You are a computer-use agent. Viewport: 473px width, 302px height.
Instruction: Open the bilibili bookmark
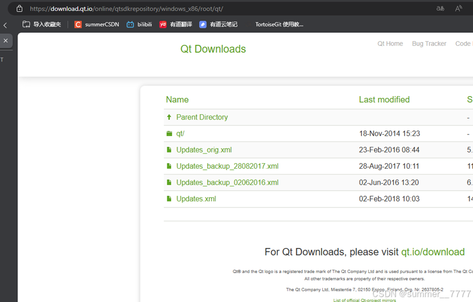coord(139,25)
